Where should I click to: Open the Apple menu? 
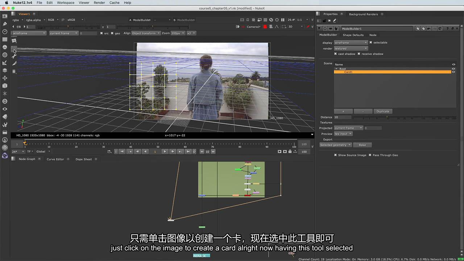(x=6, y=3)
